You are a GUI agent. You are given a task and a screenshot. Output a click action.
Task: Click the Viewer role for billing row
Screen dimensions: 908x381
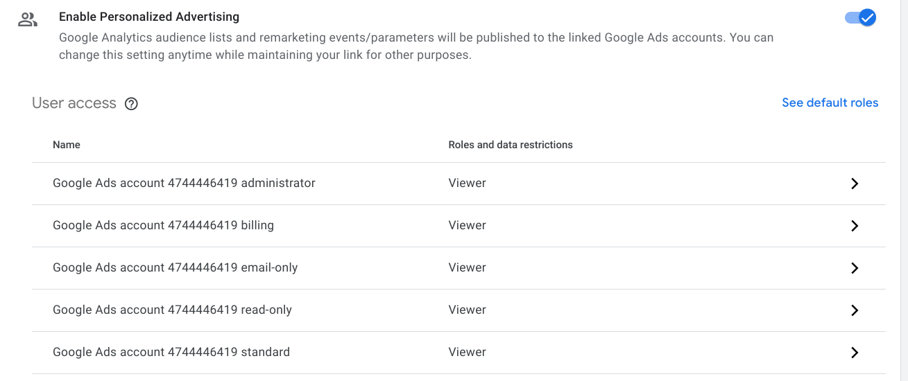coord(467,225)
